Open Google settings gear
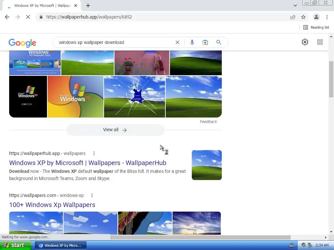Screen dimensions: 334x250 (305, 42)
